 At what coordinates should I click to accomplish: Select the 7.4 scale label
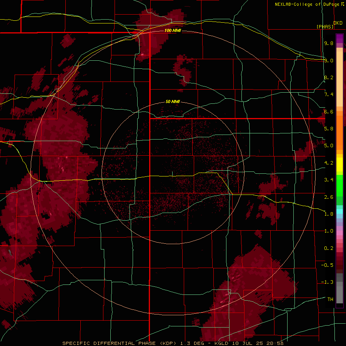(x=329, y=95)
